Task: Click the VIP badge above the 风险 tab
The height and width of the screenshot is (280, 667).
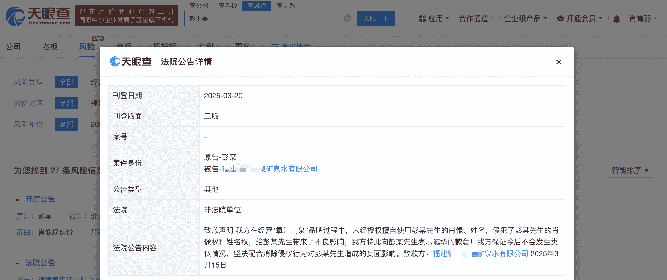Action: (98, 38)
